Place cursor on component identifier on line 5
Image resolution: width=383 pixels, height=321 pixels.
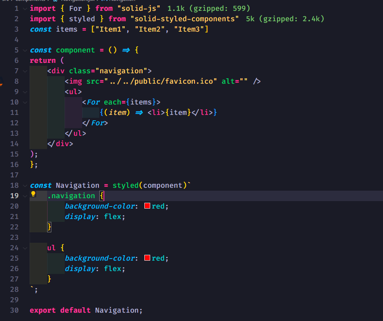pos(75,50)
